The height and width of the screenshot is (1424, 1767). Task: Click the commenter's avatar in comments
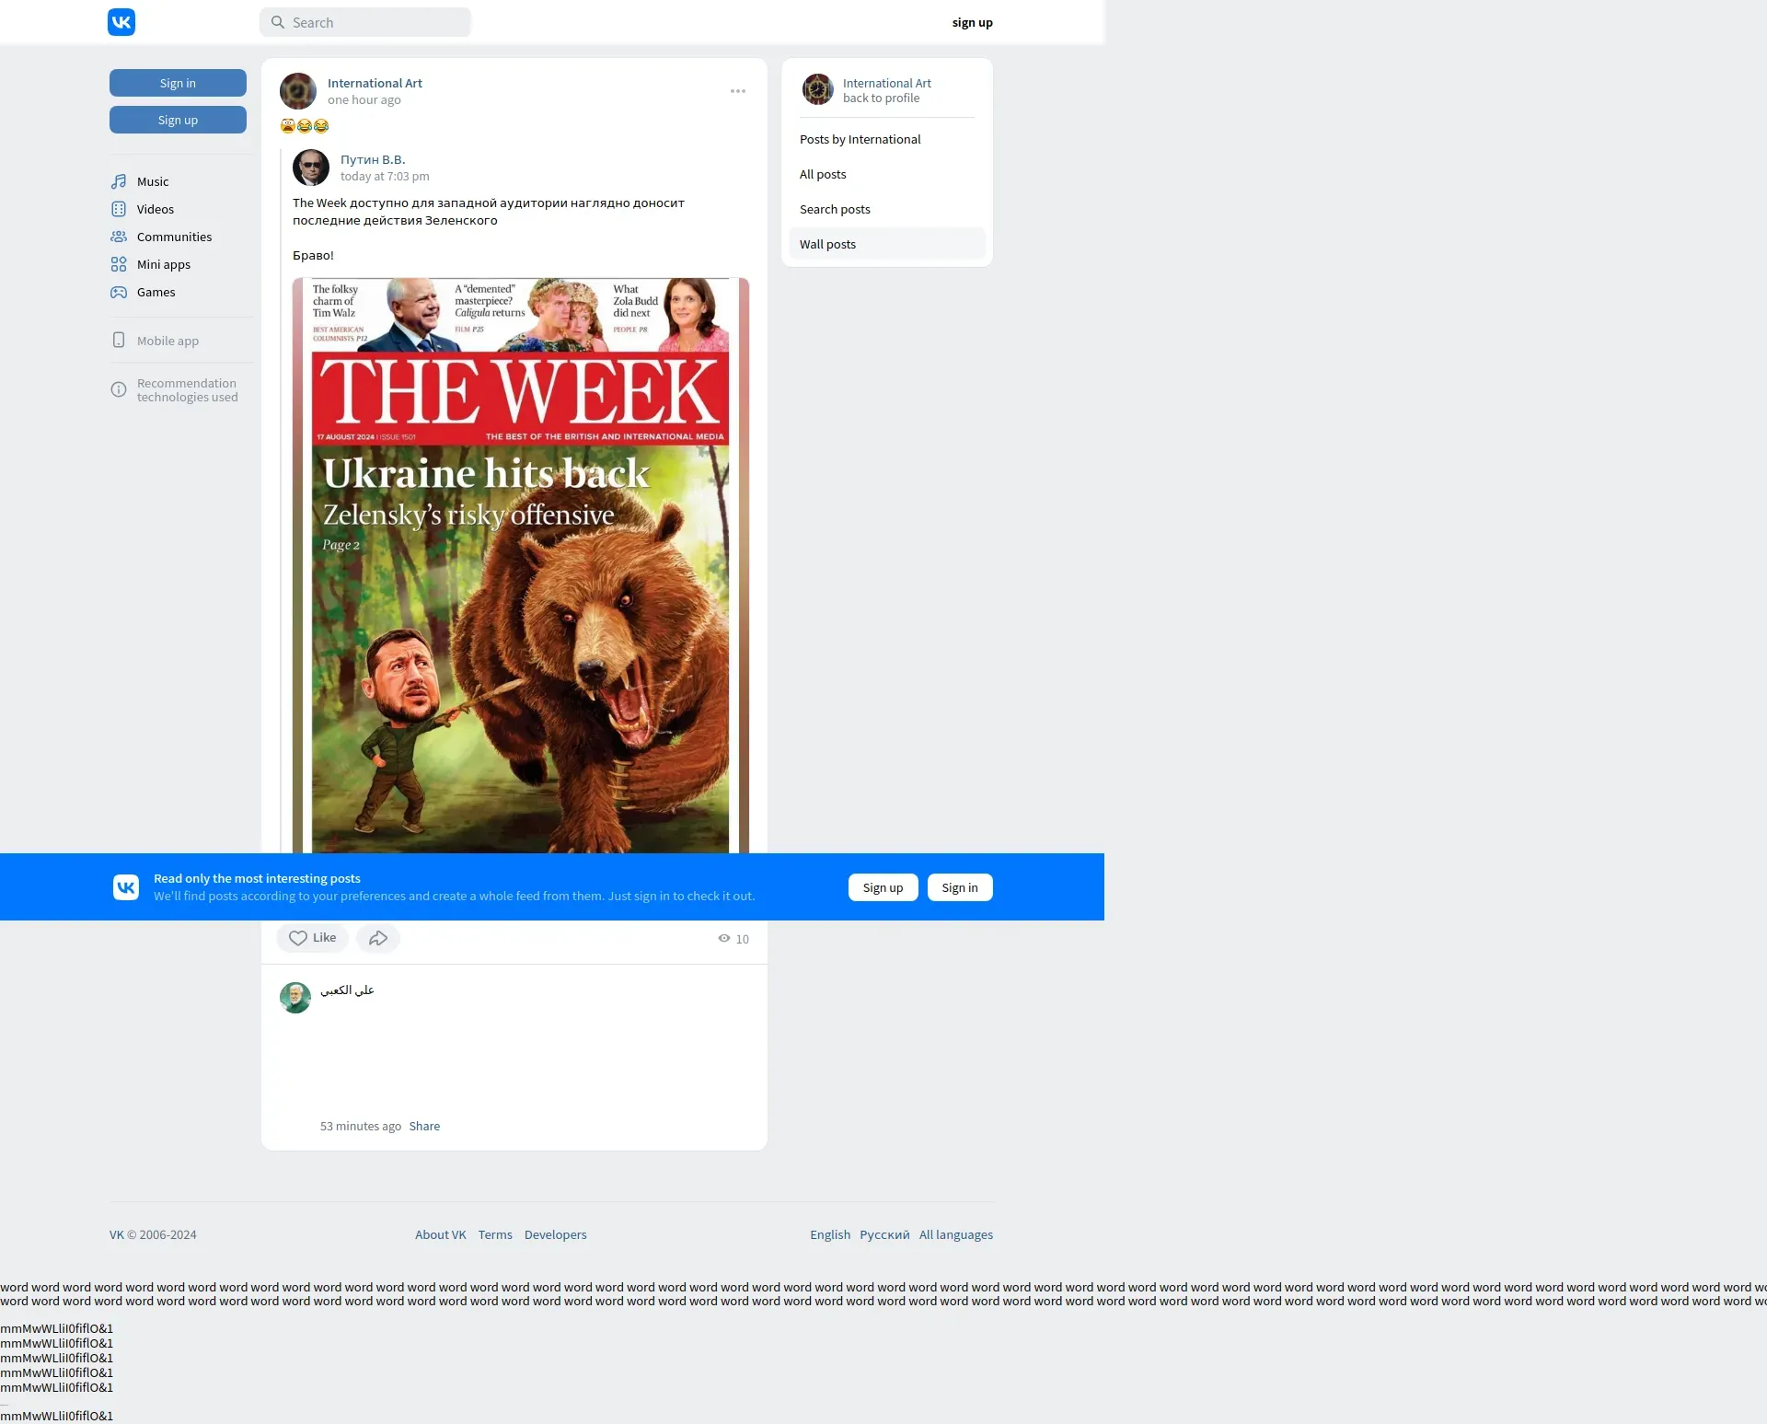point(295,998)
